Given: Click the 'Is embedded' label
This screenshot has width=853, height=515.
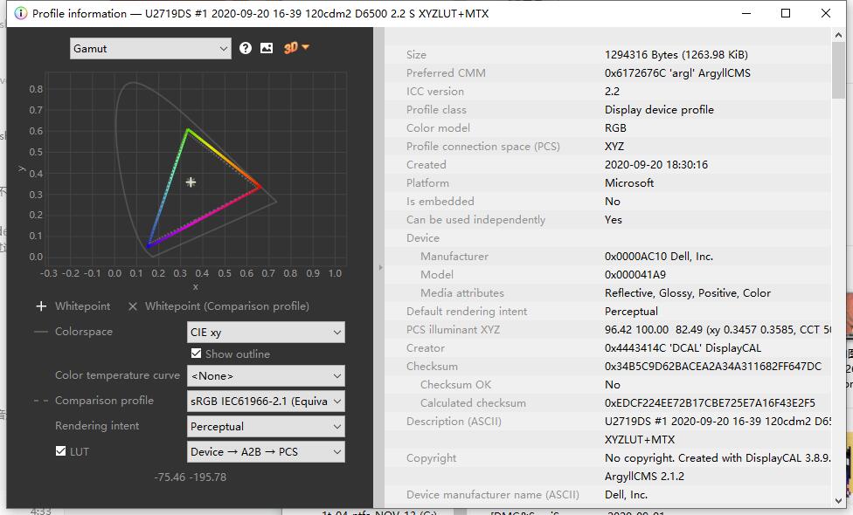Looking at the screenshot, I should click(x=440, y=201).
